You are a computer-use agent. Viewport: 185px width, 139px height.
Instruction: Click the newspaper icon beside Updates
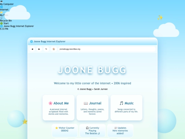click(116, 128)
